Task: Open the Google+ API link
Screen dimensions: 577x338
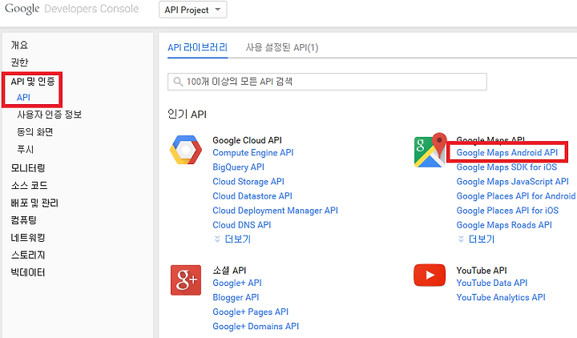Action: pos(237,283)
